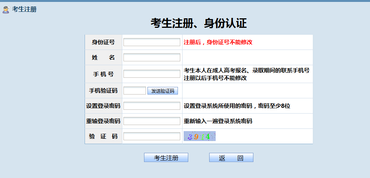Click the user avatar icon beside 考生注册

click(x=6, y=10)
